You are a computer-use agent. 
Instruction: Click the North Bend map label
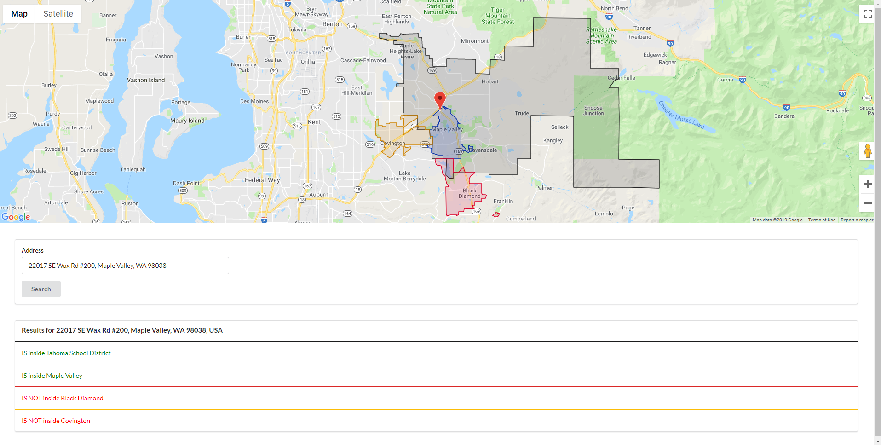click(614, 8)
